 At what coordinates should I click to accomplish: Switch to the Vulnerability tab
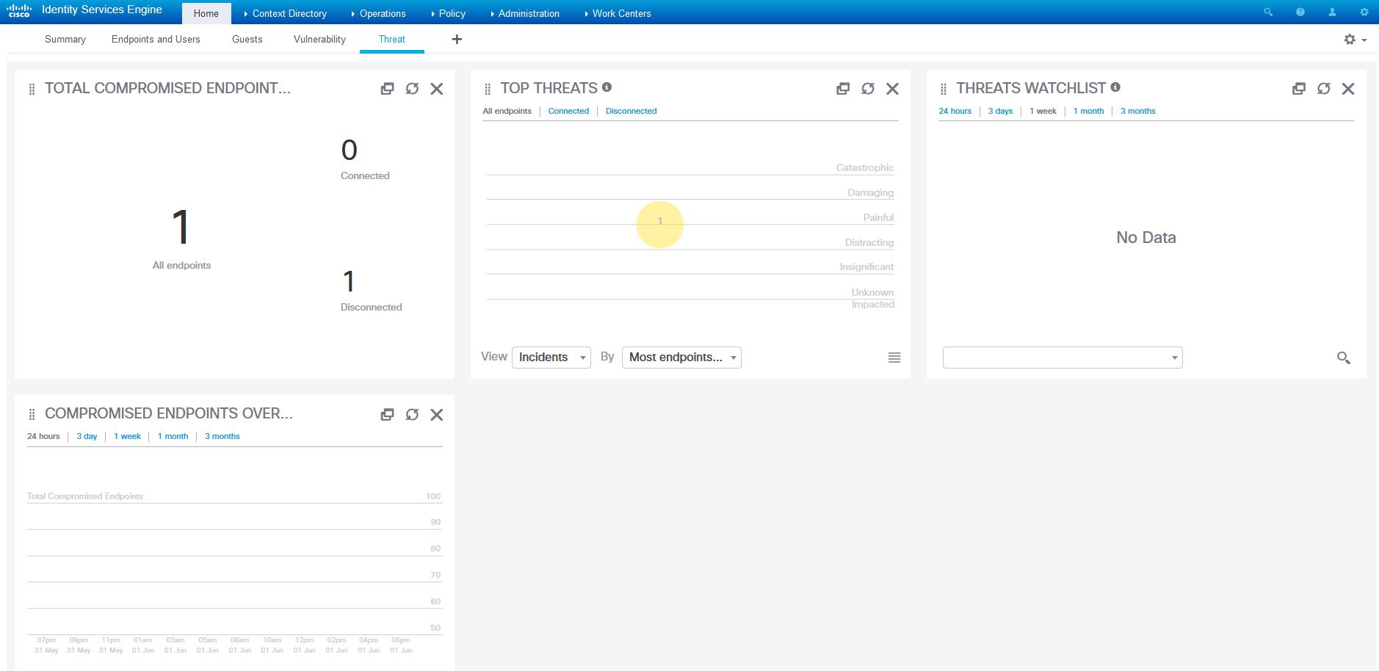(x=319, y=39)
